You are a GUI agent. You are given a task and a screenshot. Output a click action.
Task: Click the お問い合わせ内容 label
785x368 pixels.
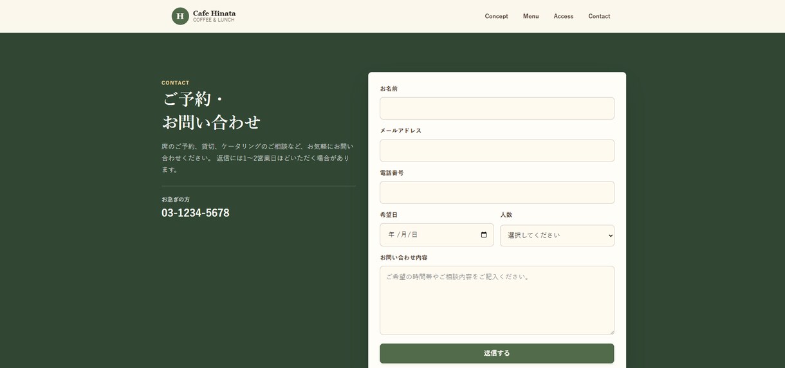coord(403,257)
